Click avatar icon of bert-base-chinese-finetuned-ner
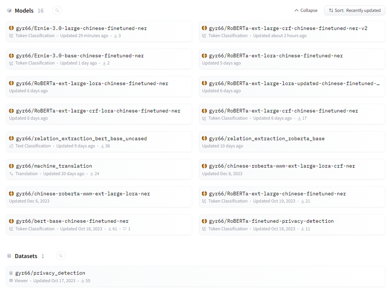The image size is (388, 293). pos(12,221)
